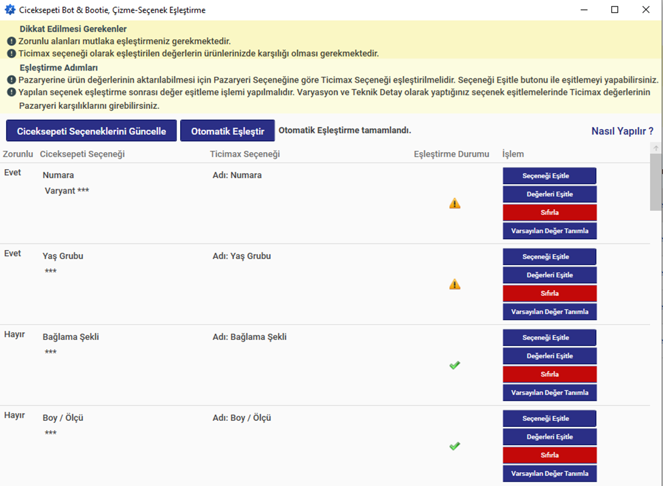Minimize the Çizme-Seçenek Eşleştirme window
The width and height of the screenshot is (663, 486).
pyautogui.click(x=584, y=10)
